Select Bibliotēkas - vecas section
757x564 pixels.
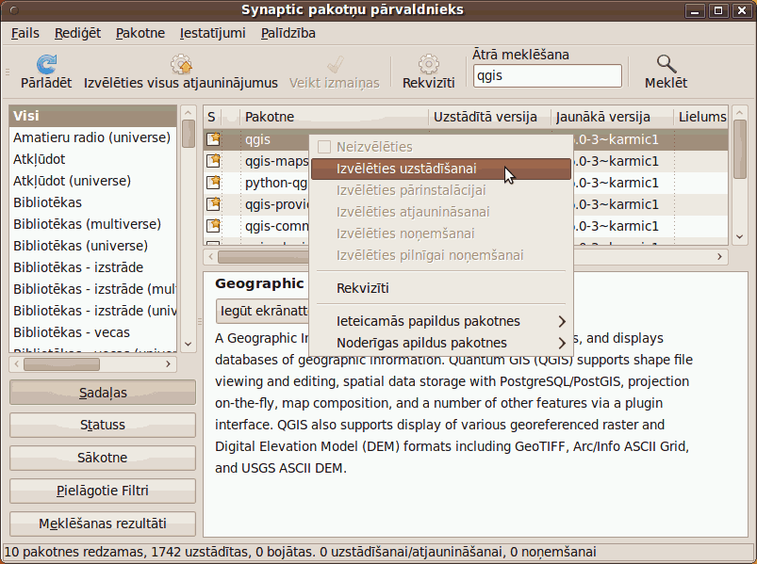point(92,332)
